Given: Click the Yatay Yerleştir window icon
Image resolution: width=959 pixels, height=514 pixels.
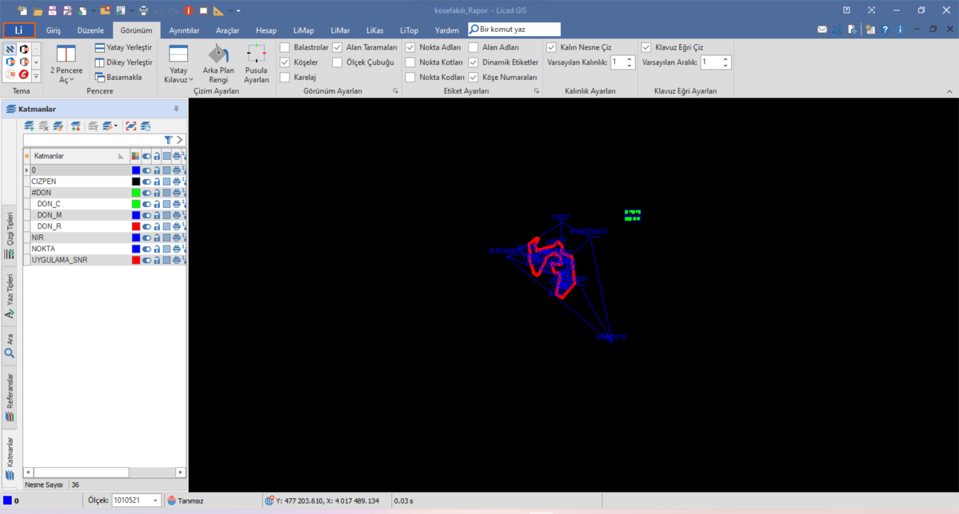Looking at the screenshot, I should 100,47.
